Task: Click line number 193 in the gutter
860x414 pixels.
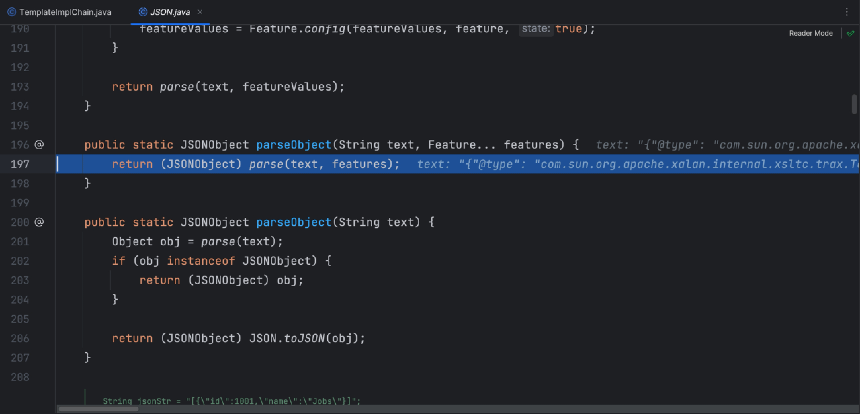Action: pyautogui.click(x=20, y=87)
